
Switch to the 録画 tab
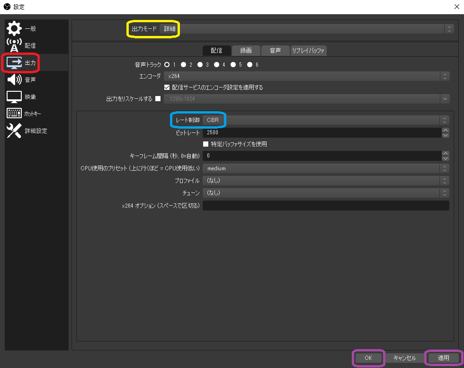point(246,50)
